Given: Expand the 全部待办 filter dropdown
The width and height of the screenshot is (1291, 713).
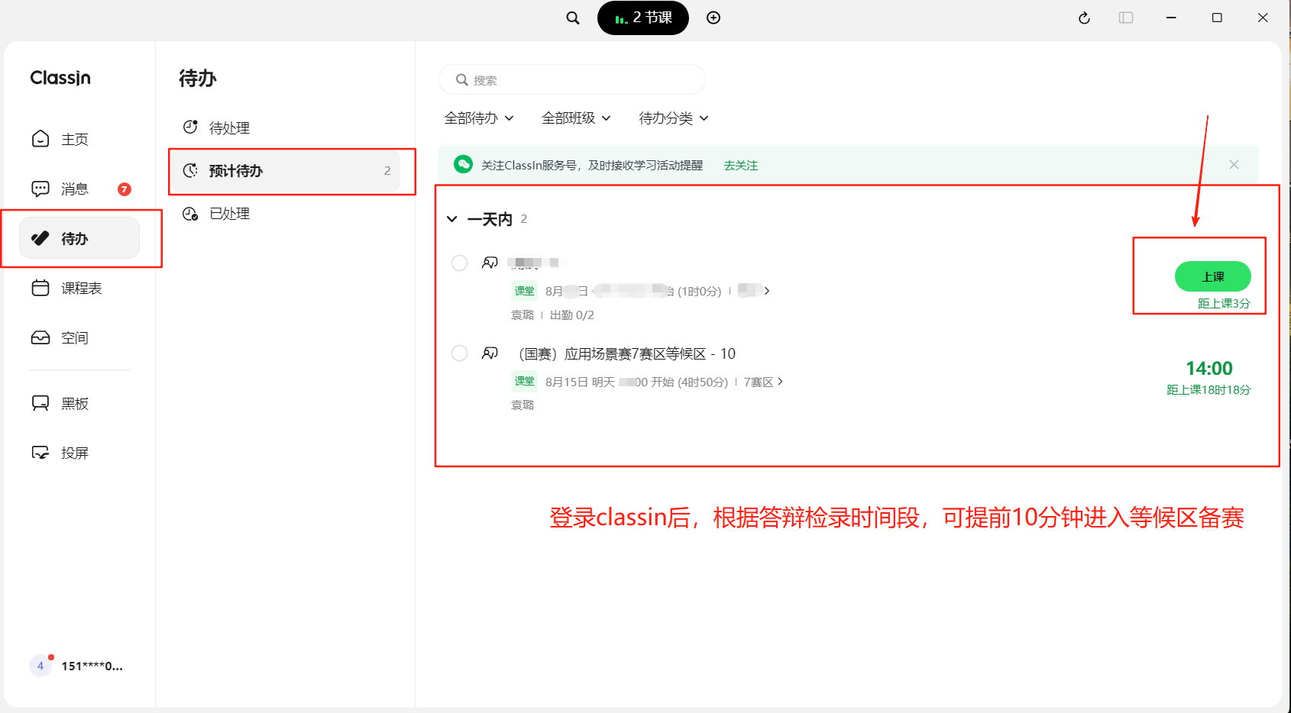Looking at the screenshot, I should [x=479, y=118].
